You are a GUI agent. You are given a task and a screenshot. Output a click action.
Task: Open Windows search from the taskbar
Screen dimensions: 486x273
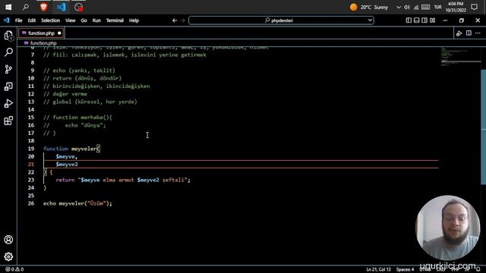point(26,7)
